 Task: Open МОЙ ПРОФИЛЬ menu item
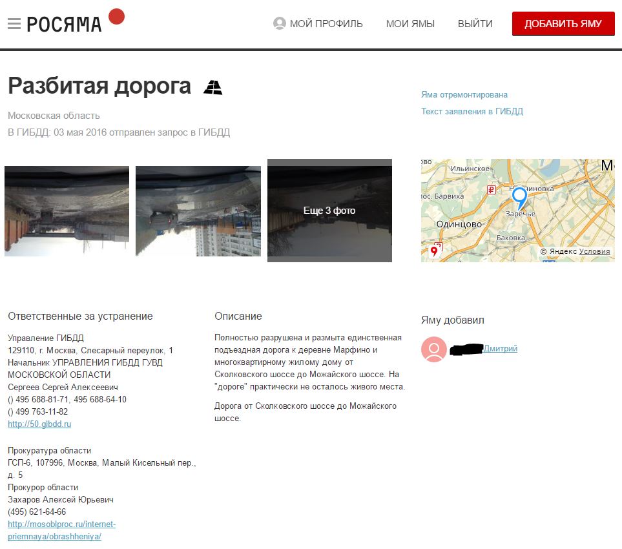(326, 24)
